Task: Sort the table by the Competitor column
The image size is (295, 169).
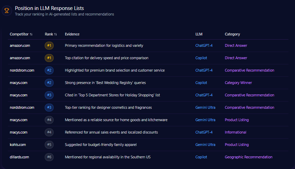Action: (x=21, y=34)
